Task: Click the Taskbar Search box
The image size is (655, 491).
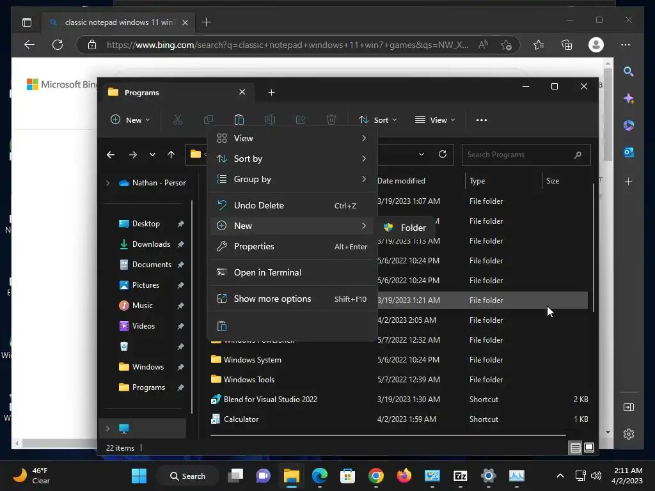Action: 187,476
